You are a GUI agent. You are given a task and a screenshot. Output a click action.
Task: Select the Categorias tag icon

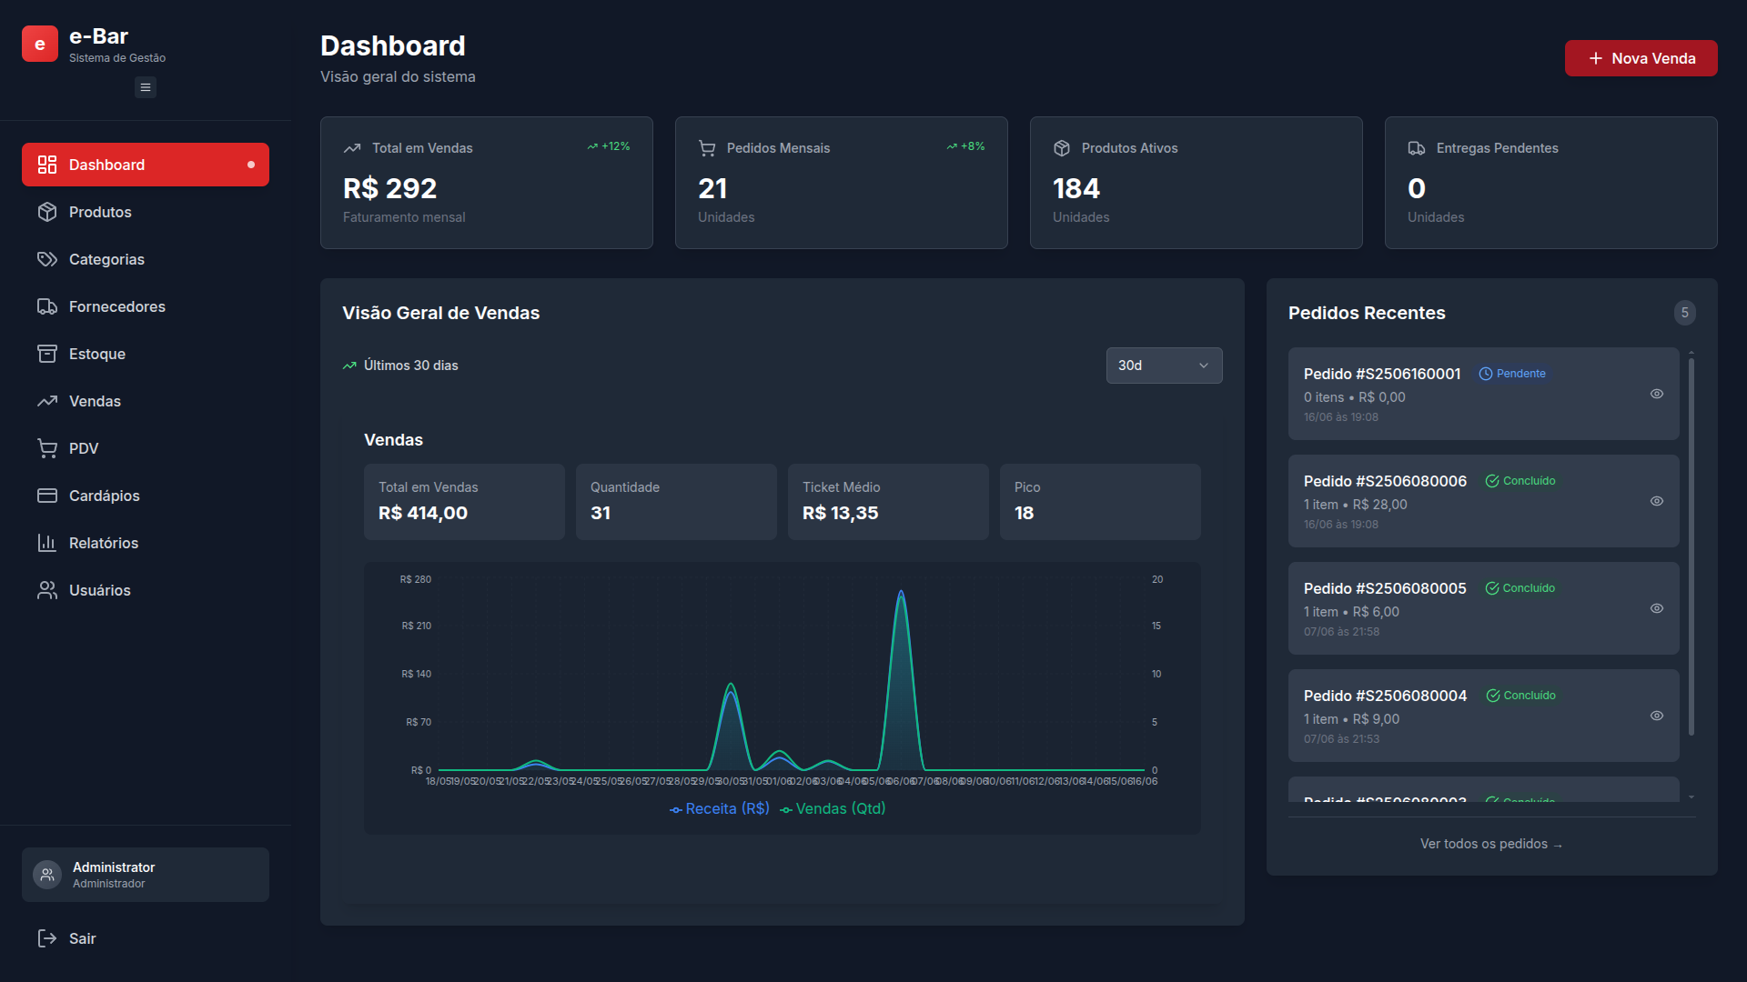pyautogui.click(x=48, y=259)
